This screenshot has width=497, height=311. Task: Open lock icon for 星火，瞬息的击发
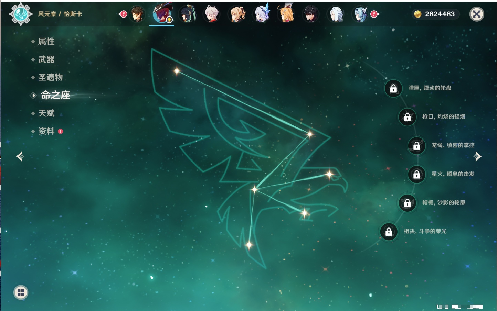tap(417, 175)
